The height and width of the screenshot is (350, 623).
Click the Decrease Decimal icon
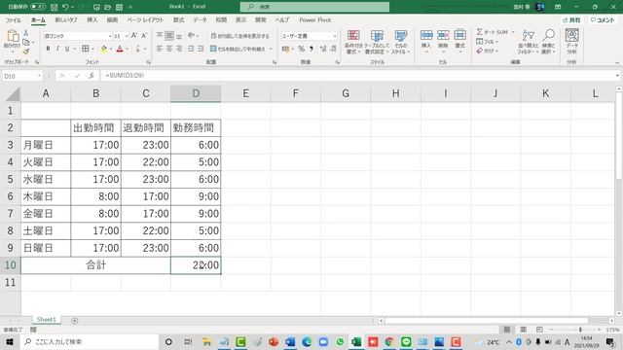(x=333, y=49)
